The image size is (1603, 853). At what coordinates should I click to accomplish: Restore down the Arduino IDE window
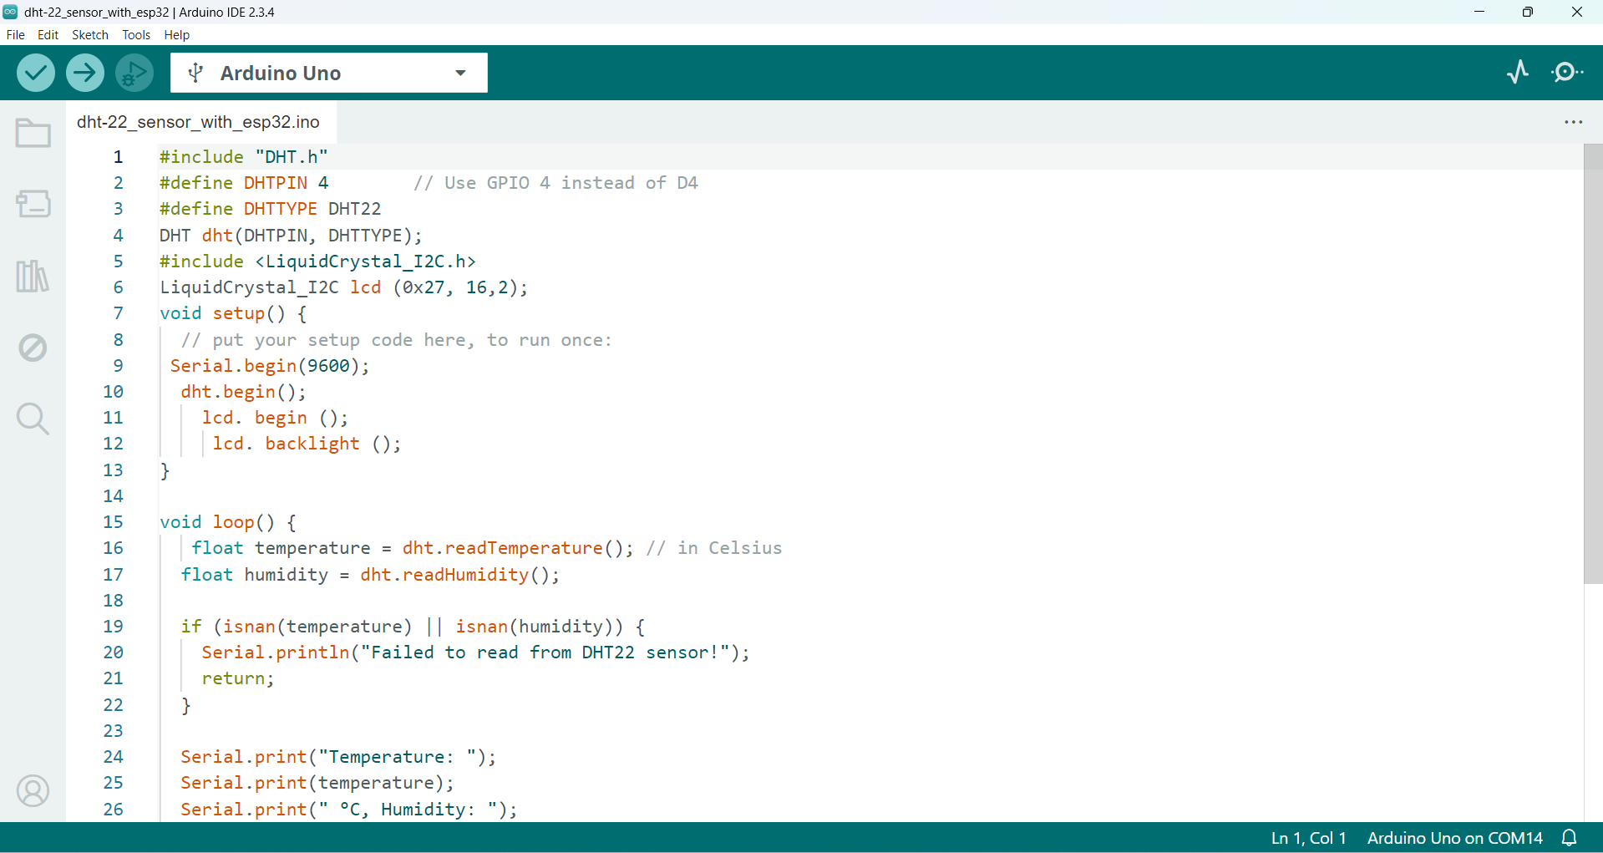pos(1528,12)
